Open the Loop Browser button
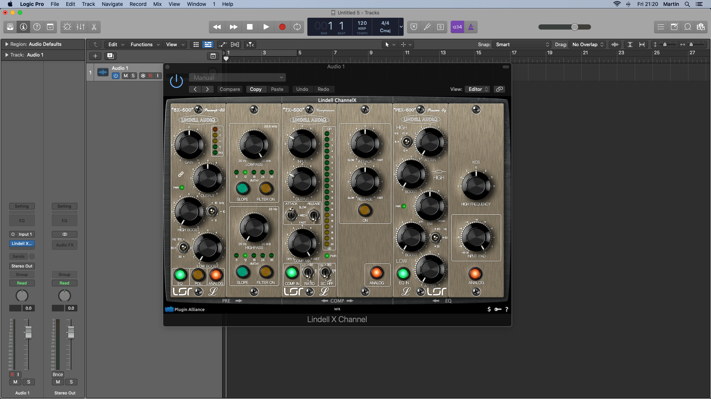This screenshot has height=399, width=711. point(687,27)
